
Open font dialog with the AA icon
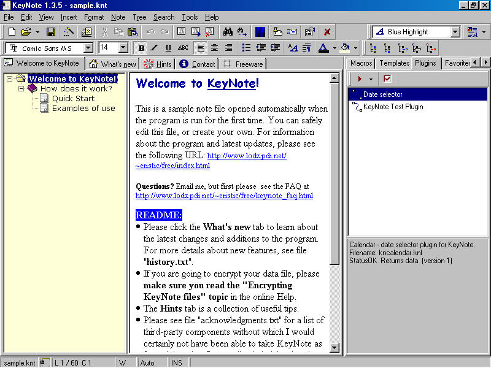[293, 48]
